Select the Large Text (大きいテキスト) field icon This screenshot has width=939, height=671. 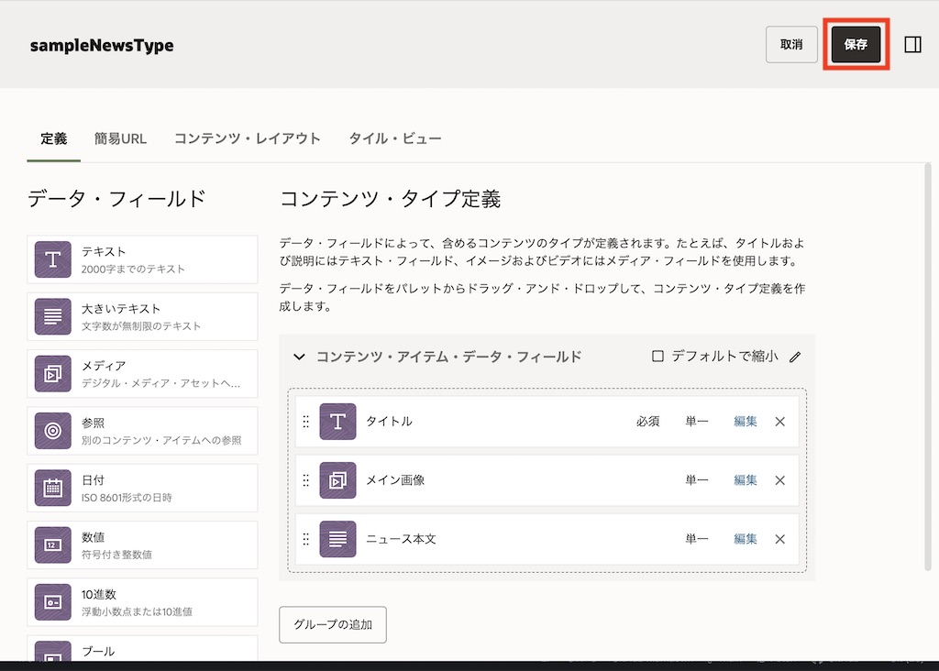click(x=52, y=316)
